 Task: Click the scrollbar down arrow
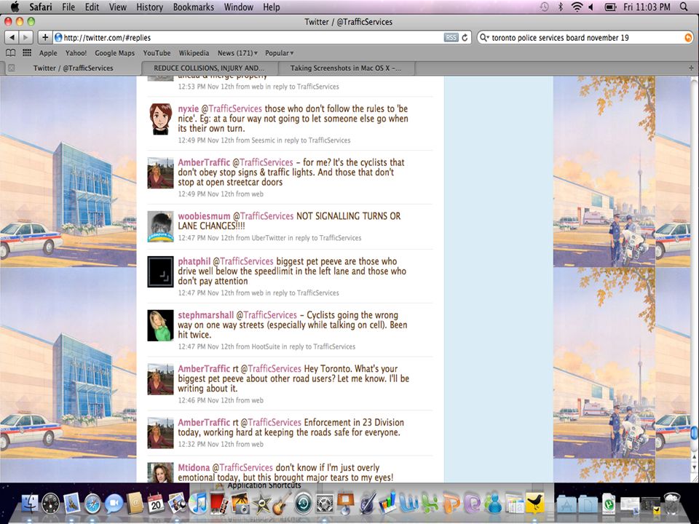point(694,467)
